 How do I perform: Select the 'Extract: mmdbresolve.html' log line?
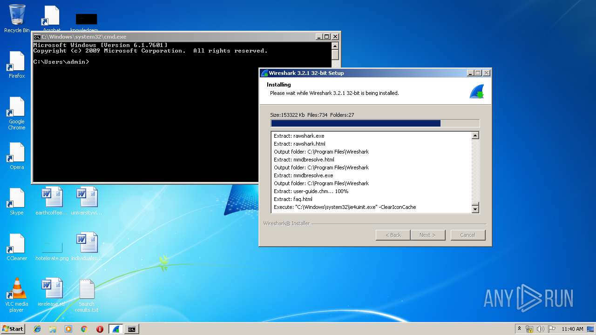tap(304, 160)
